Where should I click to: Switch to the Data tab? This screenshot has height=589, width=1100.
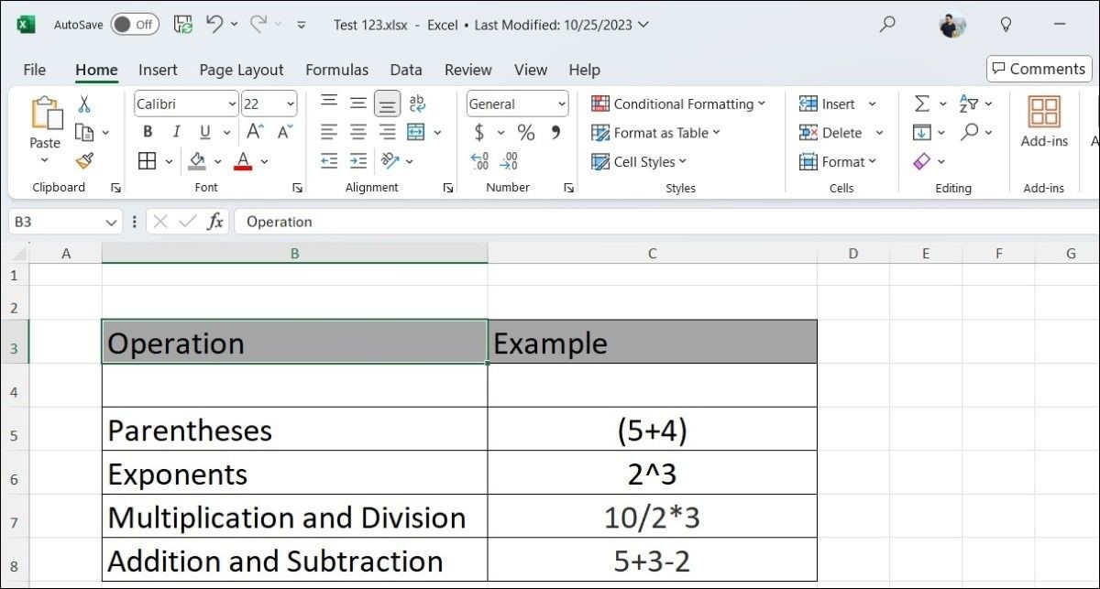406,70
